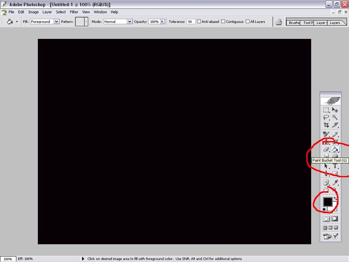Select the Paint Bucket tool in the toolbox
This screenshot has width=349, height=262.
[335, 149]
